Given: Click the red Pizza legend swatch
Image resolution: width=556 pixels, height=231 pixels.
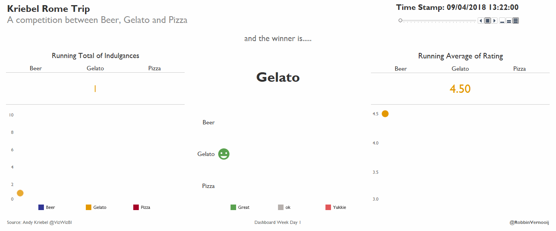Looking at the screenshot, I should pos(136,207).
